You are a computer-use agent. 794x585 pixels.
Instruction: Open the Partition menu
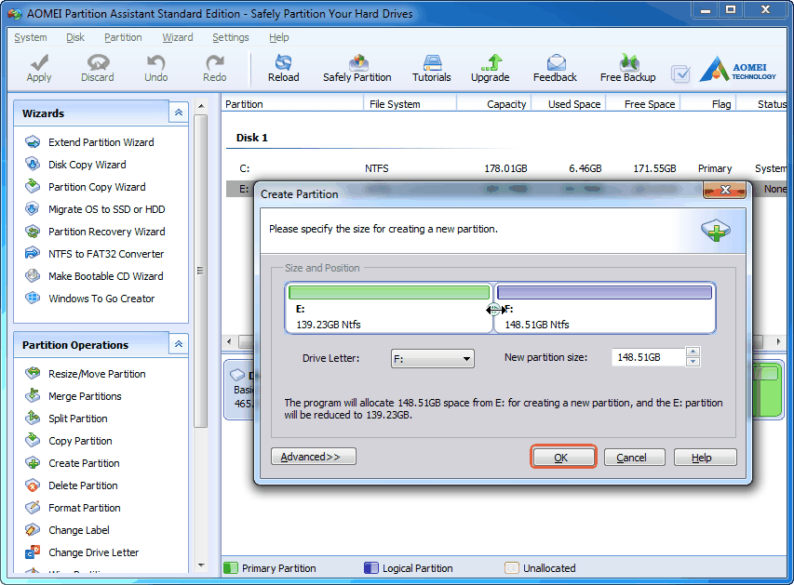click(123, 37)
